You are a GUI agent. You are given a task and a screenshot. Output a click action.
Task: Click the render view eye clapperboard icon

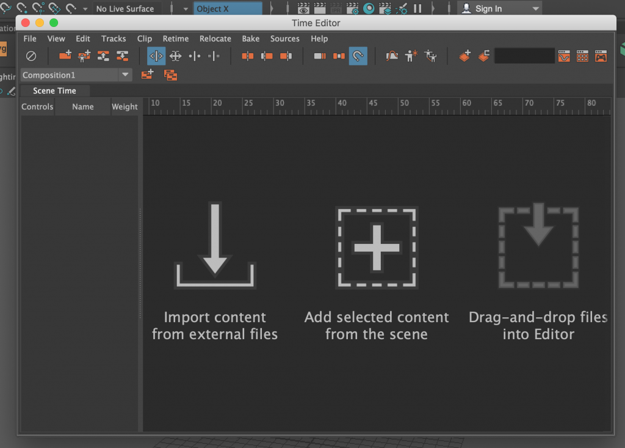(x=303, y=9)
